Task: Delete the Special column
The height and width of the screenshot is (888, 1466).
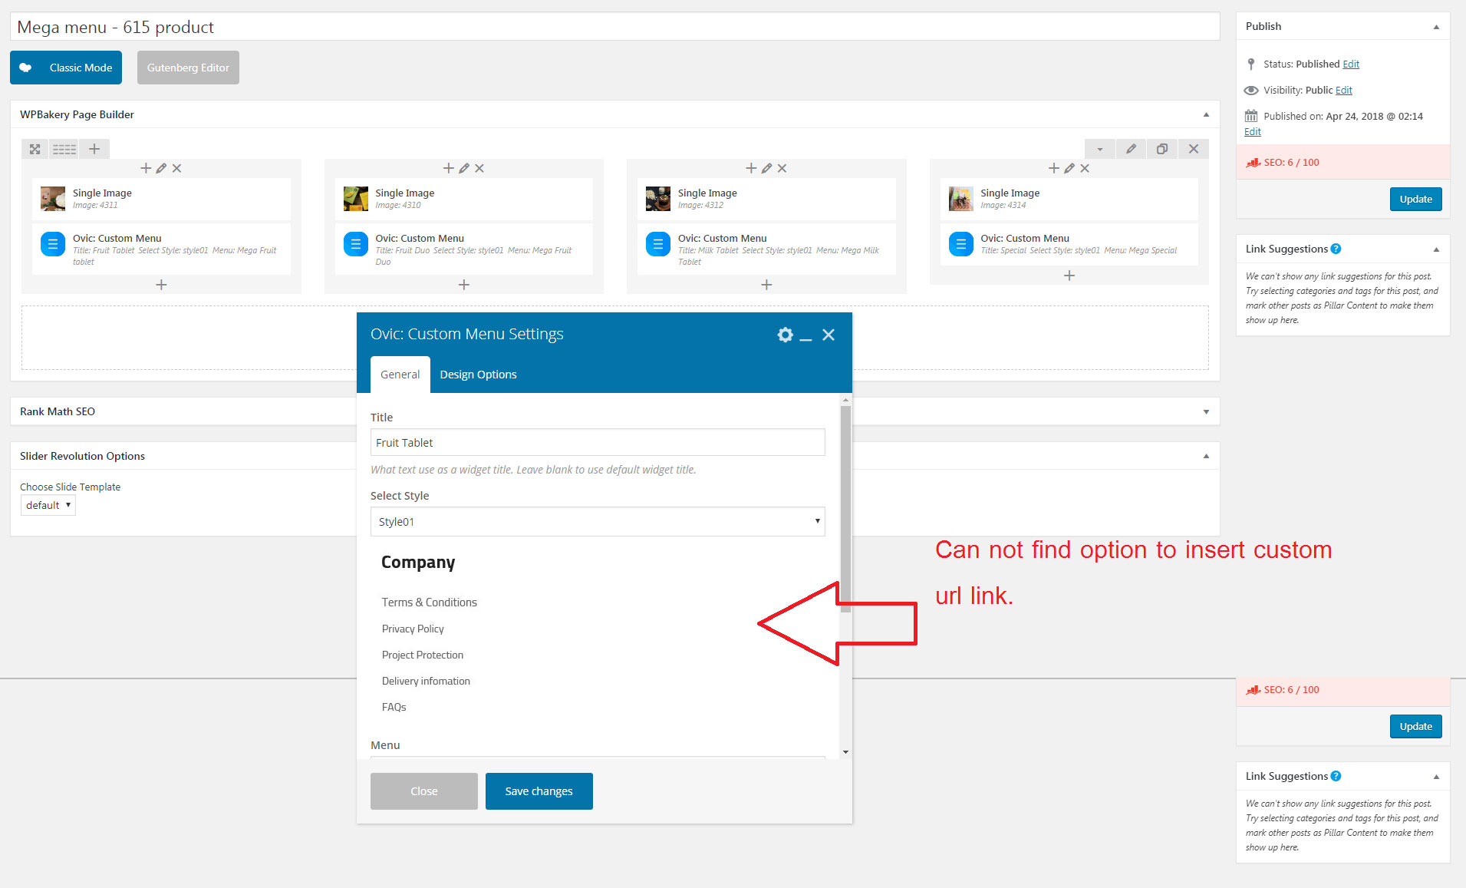Action: click(1085, 168)
